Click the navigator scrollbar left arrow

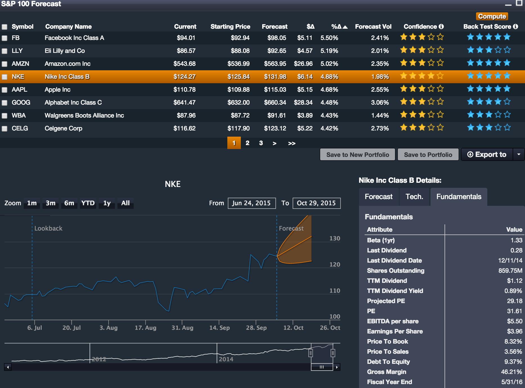[x=8, y=367]
